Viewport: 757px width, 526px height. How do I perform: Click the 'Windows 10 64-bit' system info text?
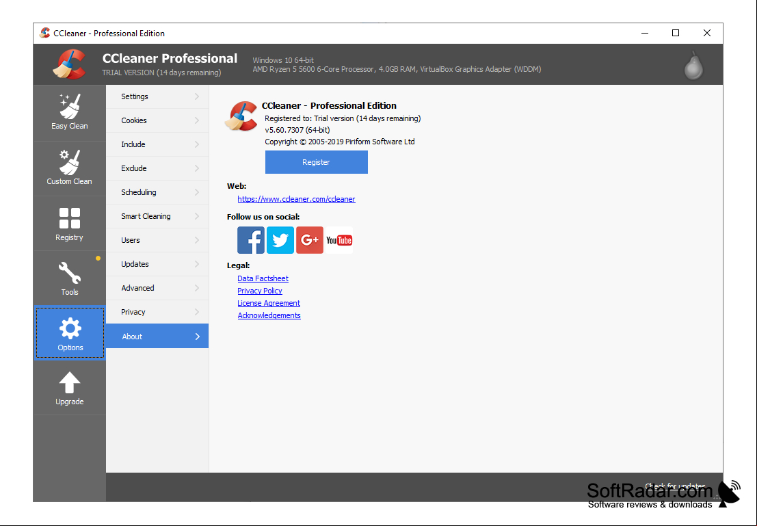click(x=283, y=60)
